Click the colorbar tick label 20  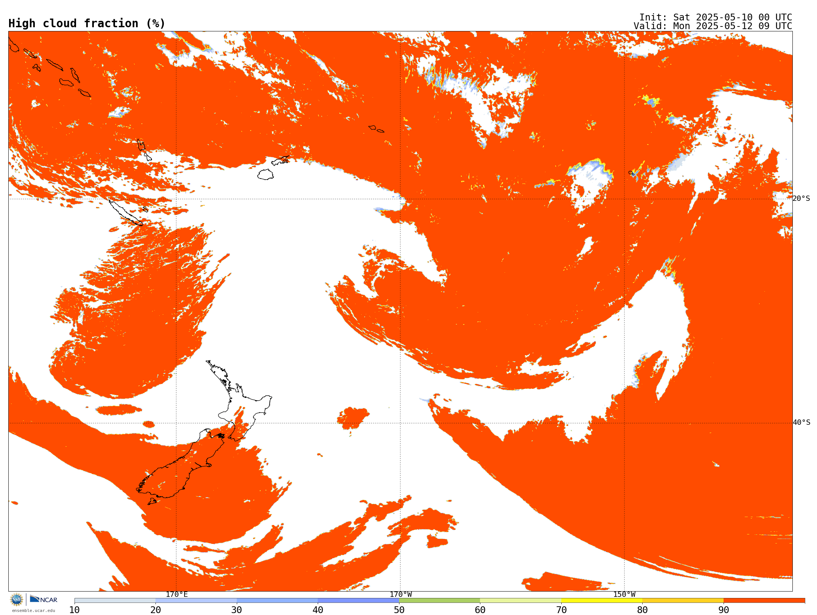(x=155, y=610)
